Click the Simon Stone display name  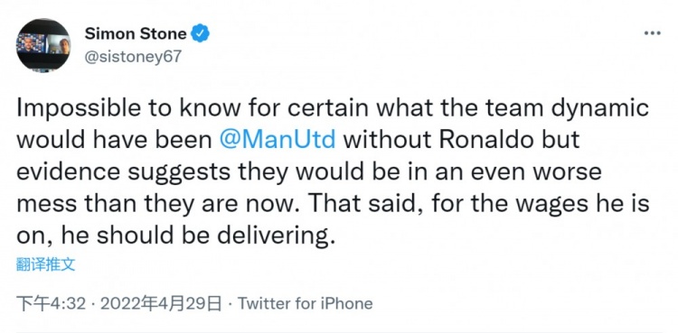pyautogui.click(x=136, y=33)
